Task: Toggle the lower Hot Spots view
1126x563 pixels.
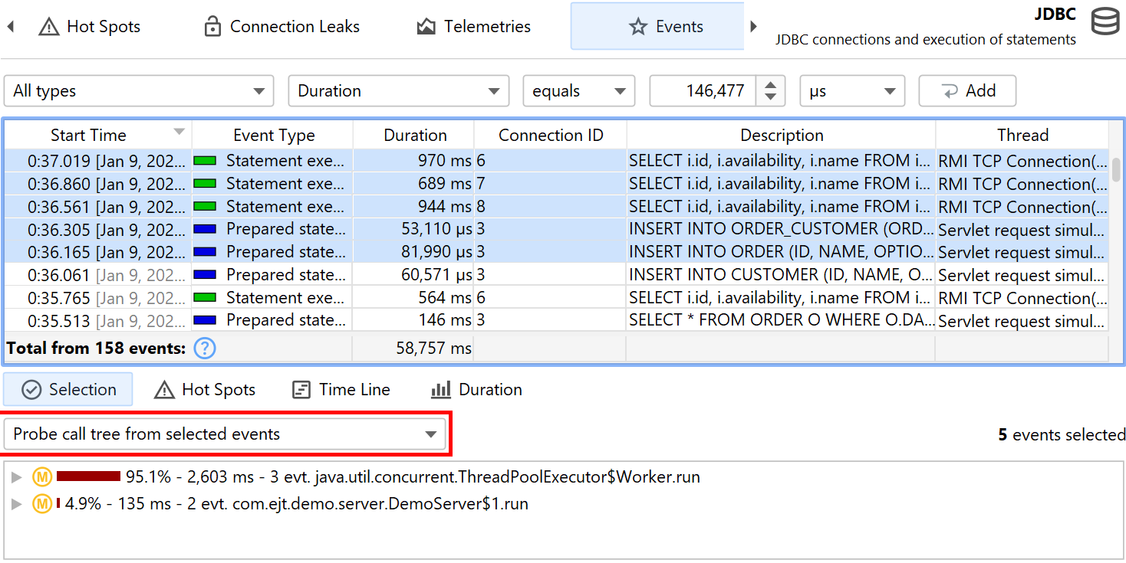Action: coord(204,390)
